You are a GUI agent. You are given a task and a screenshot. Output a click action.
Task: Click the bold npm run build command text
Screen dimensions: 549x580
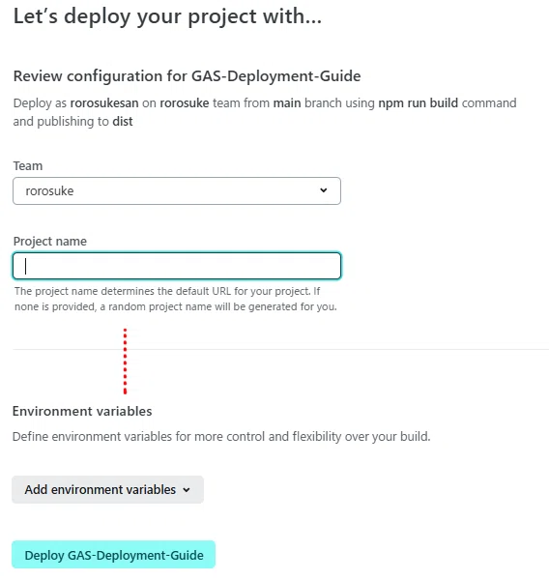tap(419, 102)
